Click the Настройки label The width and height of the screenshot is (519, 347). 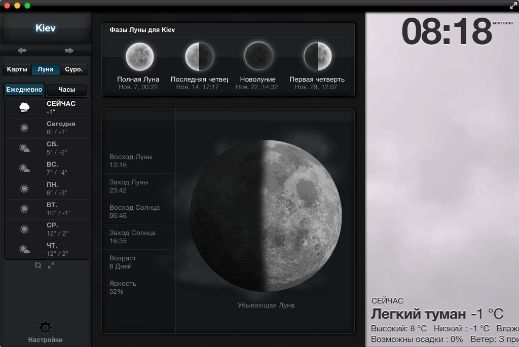pyautogui.click(x=45, y=340)
